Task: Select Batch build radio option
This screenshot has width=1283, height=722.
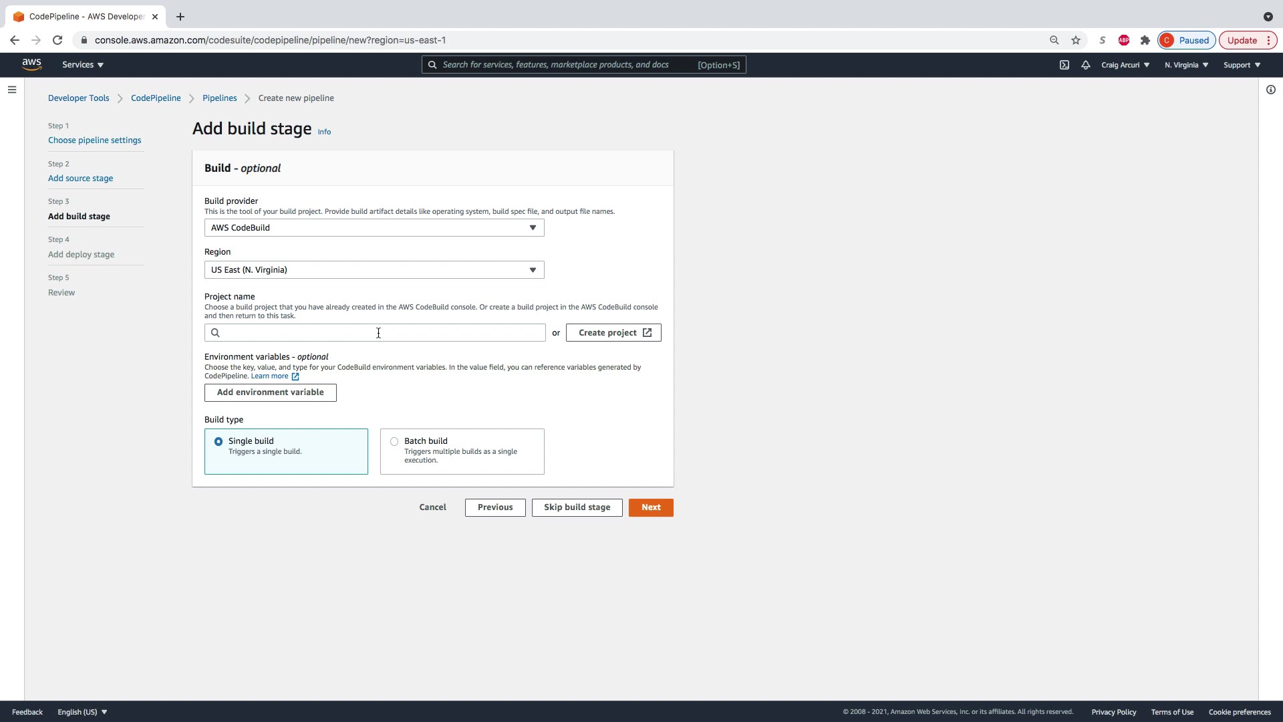Action: 394,441
